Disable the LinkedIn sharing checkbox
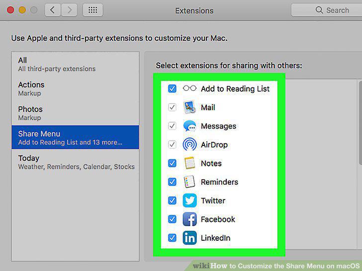Viewport: 362px width, 271px height. [172, 238]
